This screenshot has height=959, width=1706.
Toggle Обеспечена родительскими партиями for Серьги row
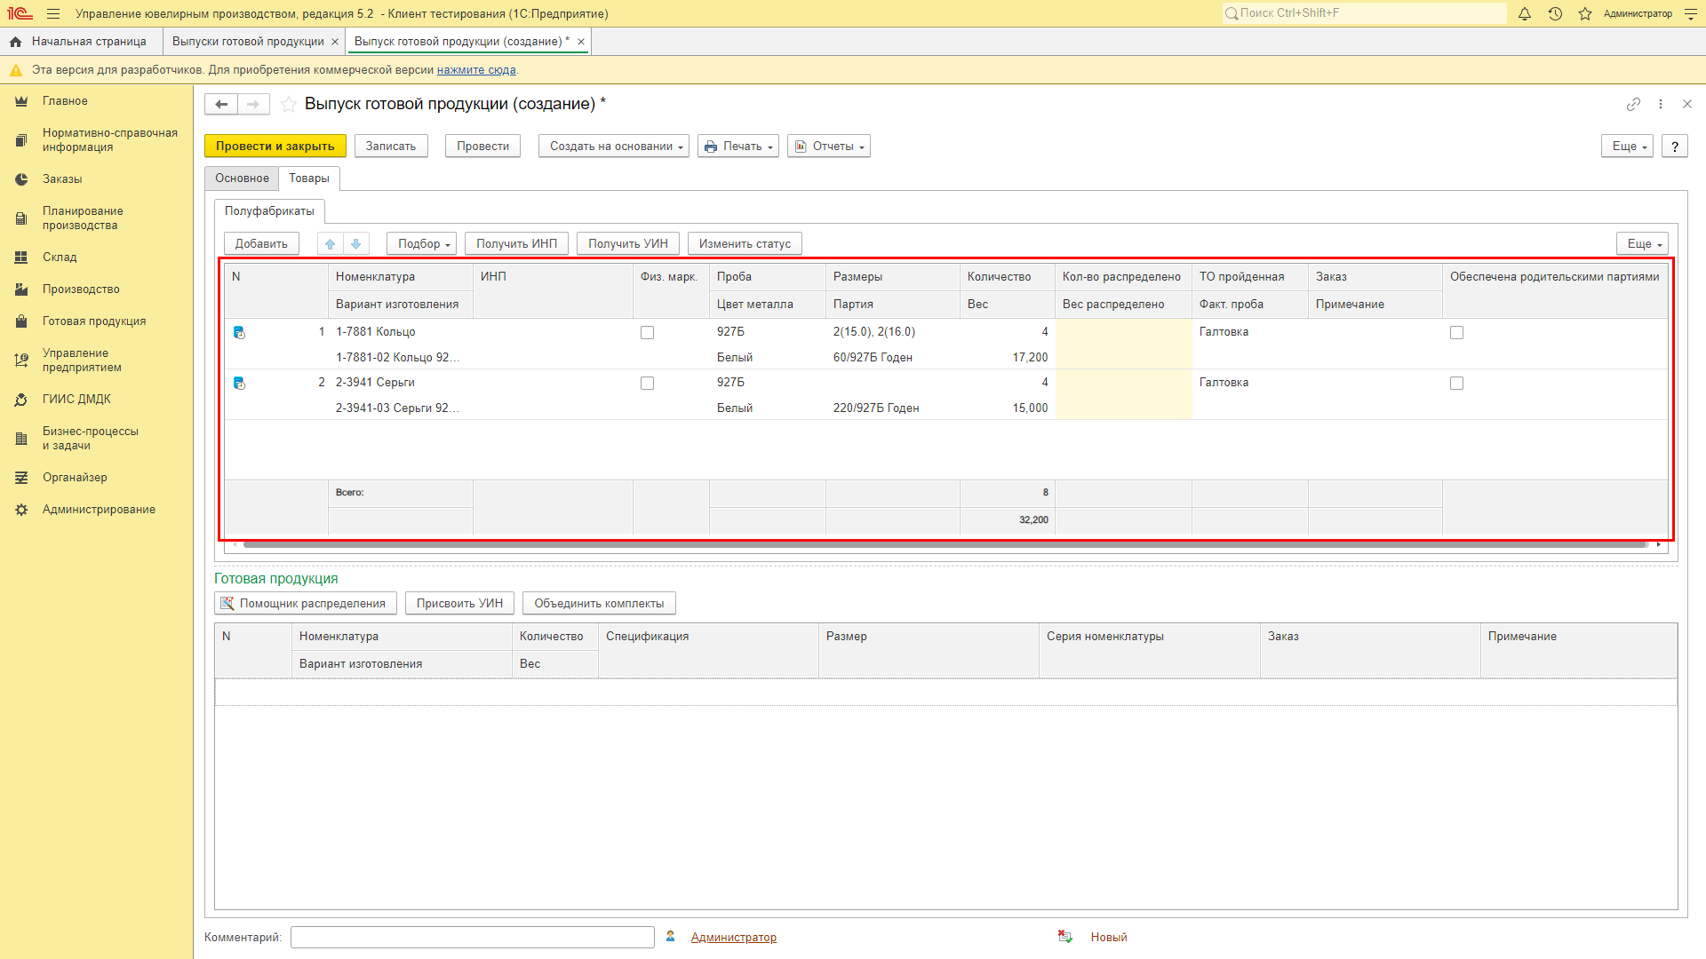coord(1456,384)
